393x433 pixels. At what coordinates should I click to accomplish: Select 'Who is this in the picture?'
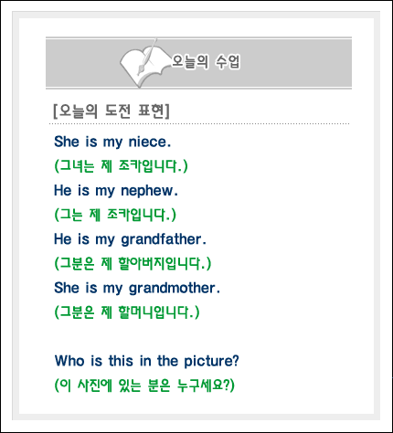point(147,361)
